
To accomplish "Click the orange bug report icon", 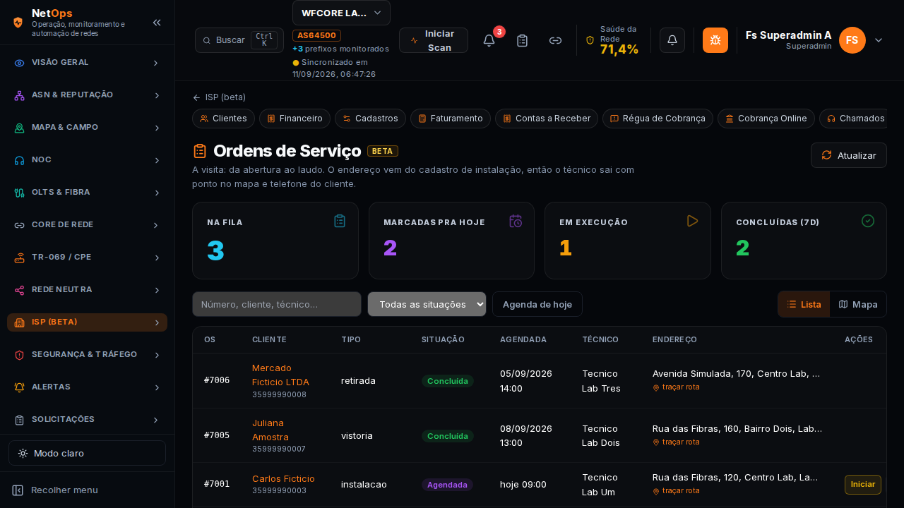I will pos(715,40).
